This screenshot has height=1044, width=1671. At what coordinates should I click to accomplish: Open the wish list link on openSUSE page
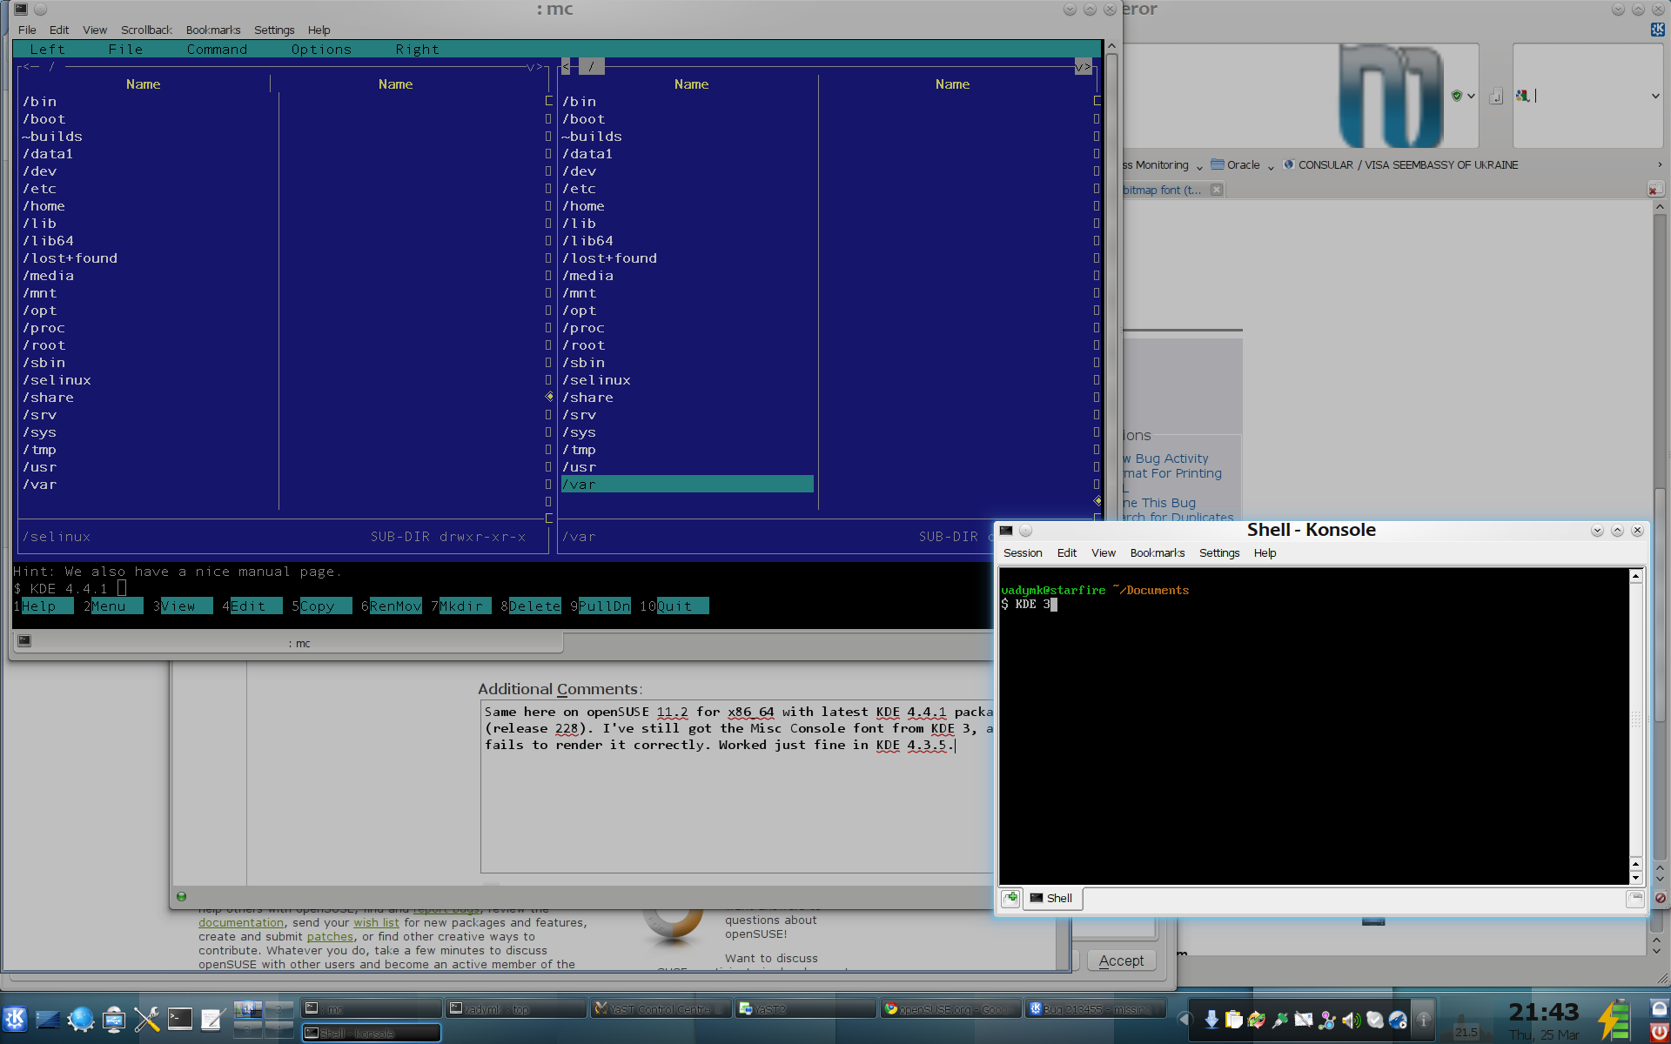(376, 923)
